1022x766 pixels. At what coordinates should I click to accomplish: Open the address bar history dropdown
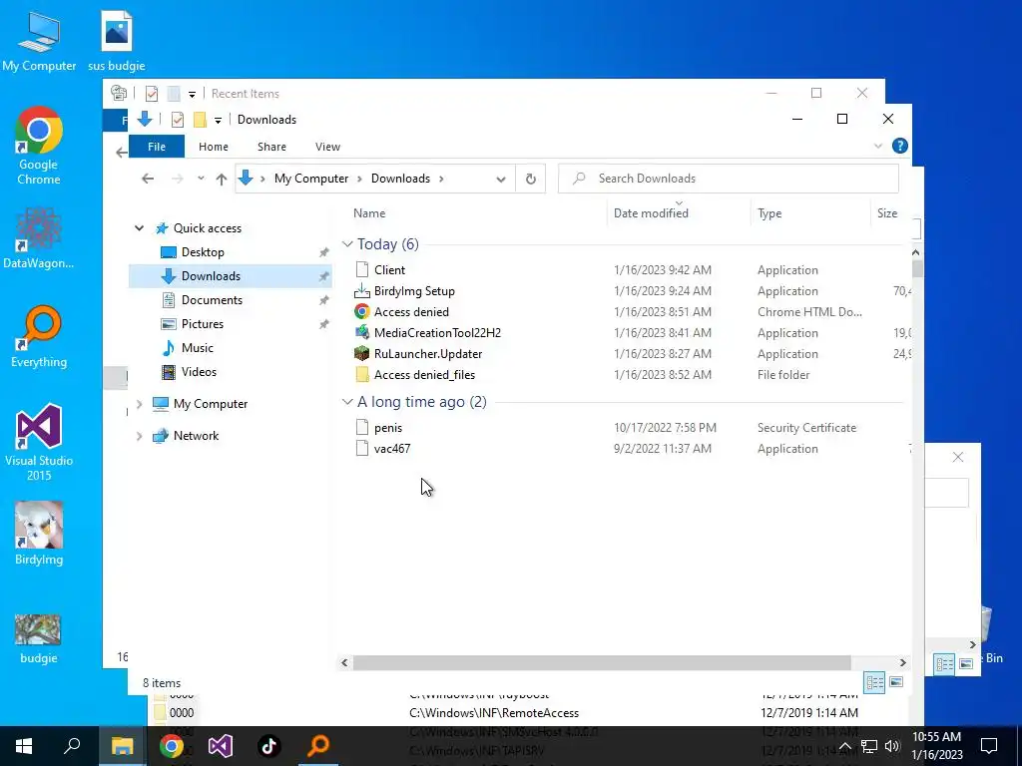pyautogui.click(x=501, y=180)
